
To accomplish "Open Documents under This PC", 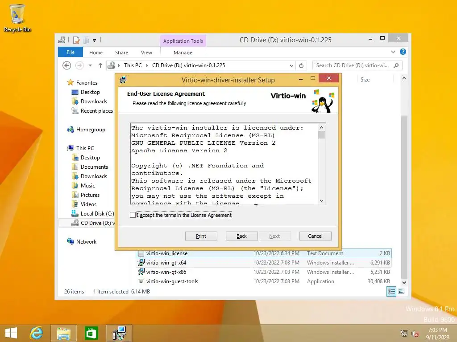I will pos(94,167).
